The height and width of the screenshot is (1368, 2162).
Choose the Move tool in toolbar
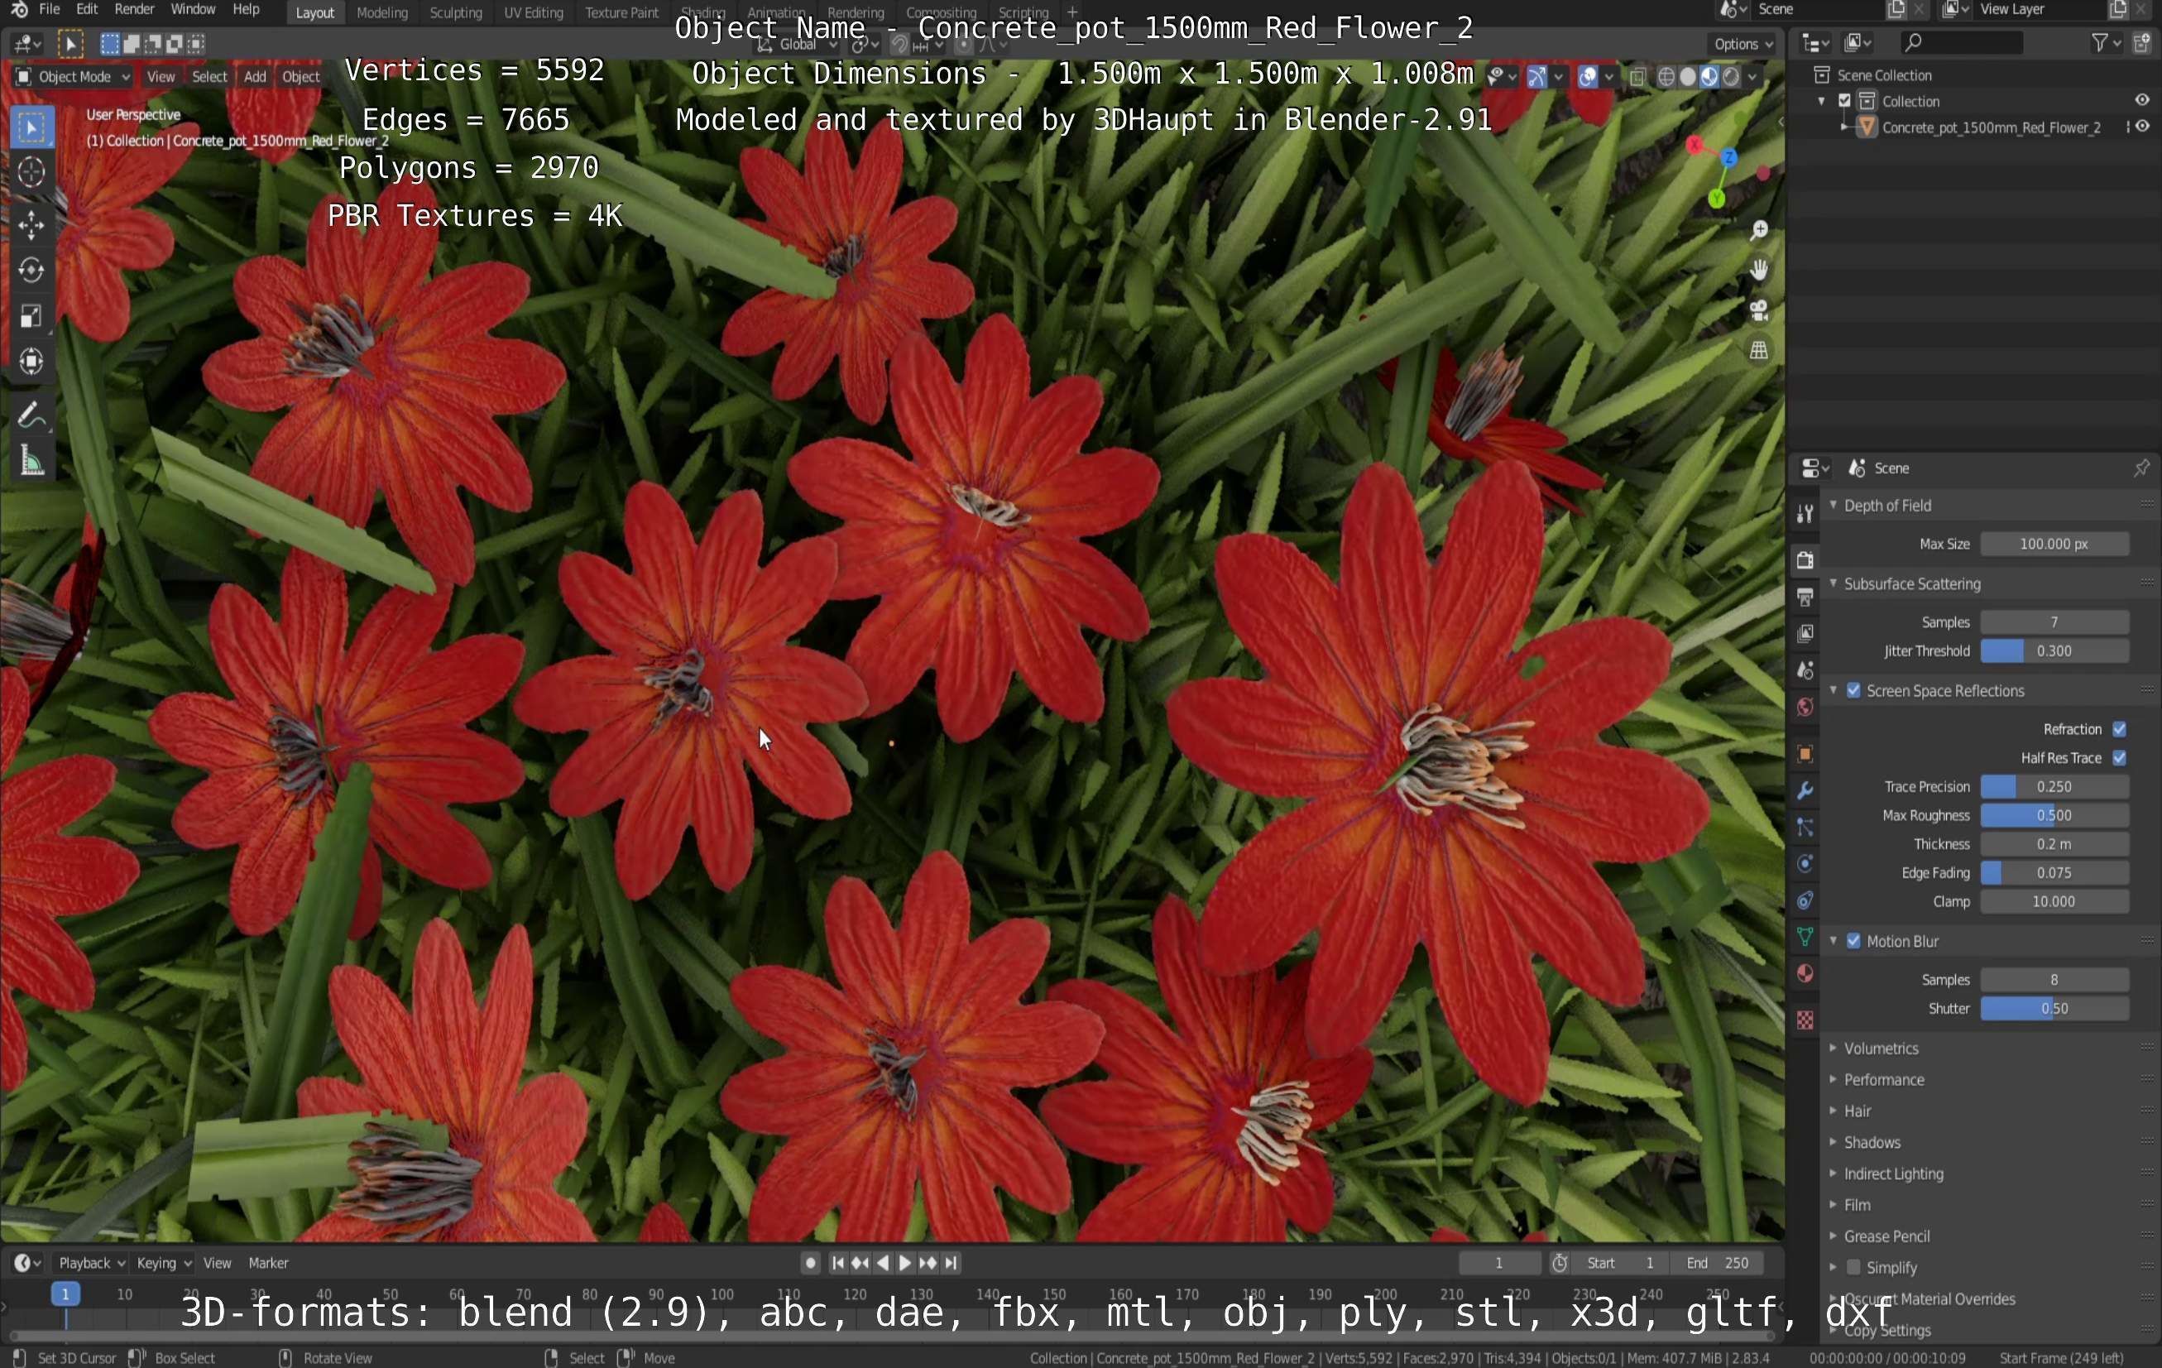tap(31, 224)
